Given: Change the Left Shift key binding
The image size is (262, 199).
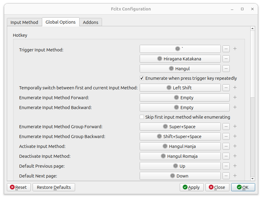Looking at the screenshot, I should click(180, 88).
